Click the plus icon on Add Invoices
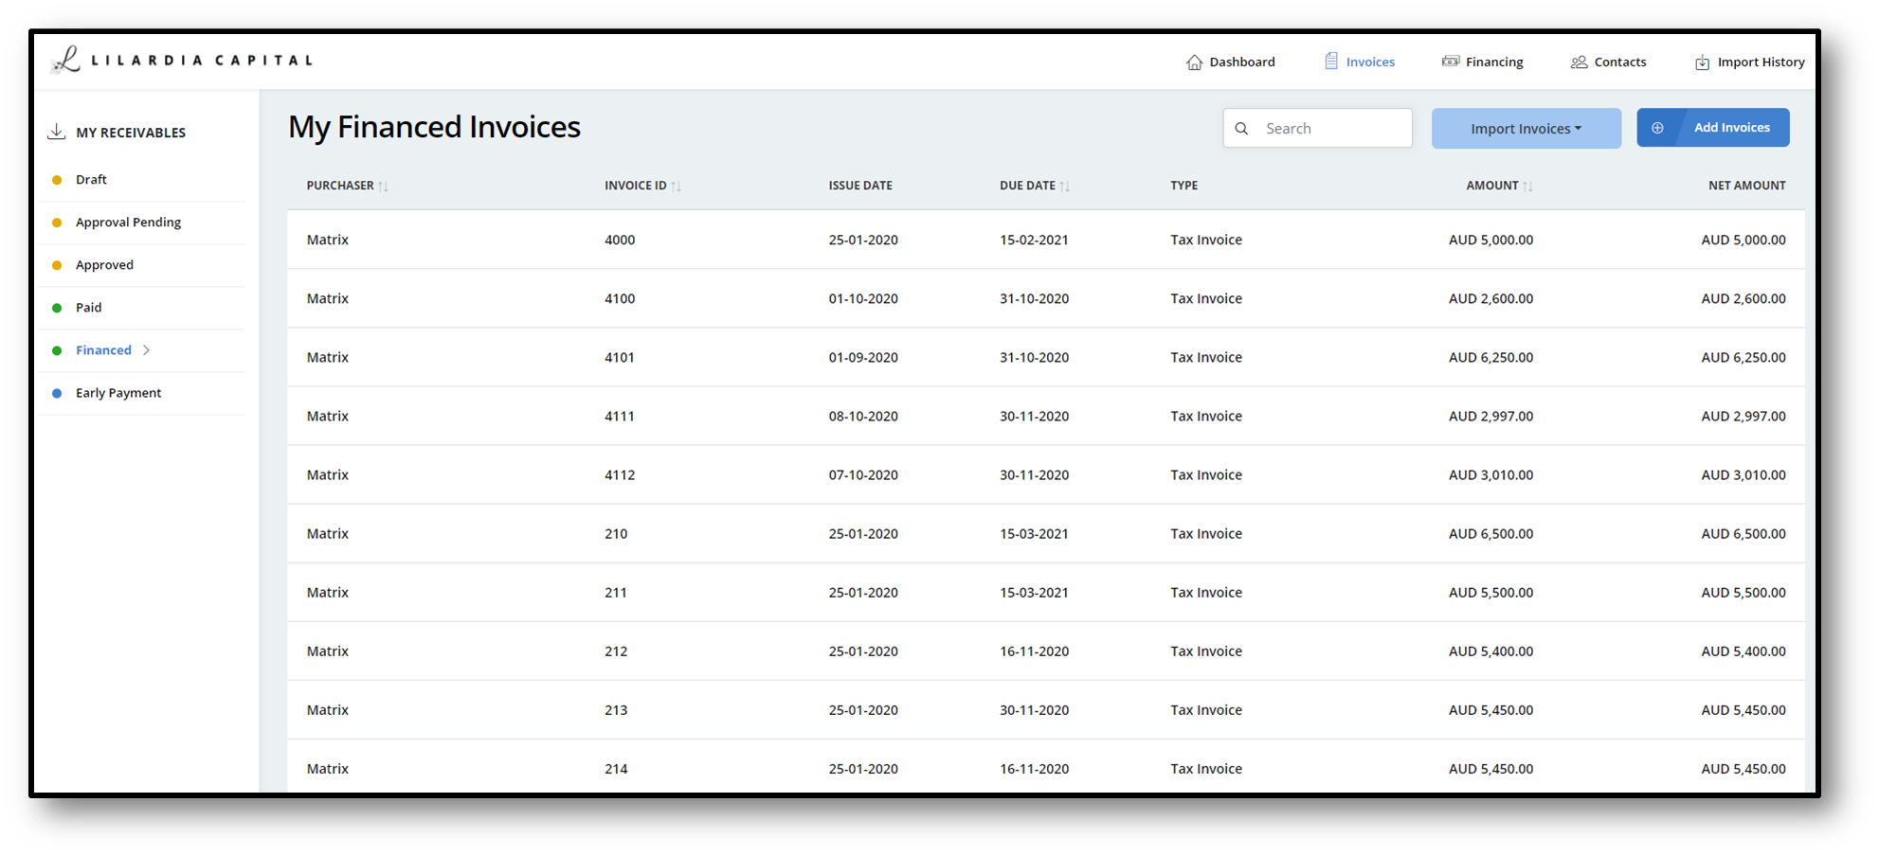This screenshot has height=856, width=1879. point(1657,128)
